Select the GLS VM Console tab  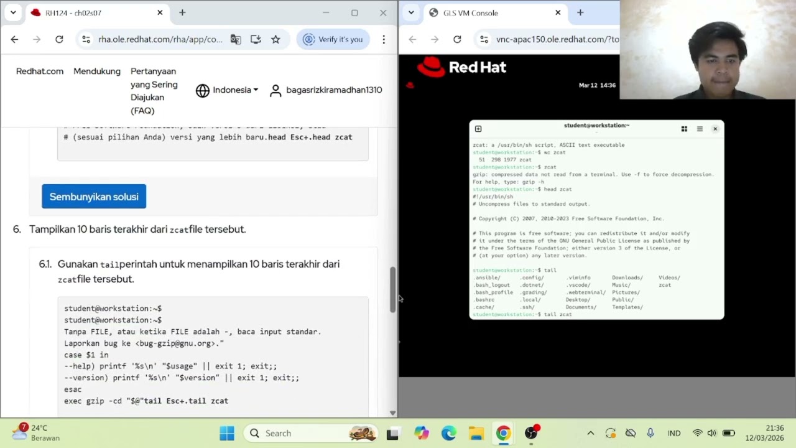[495, 12]
